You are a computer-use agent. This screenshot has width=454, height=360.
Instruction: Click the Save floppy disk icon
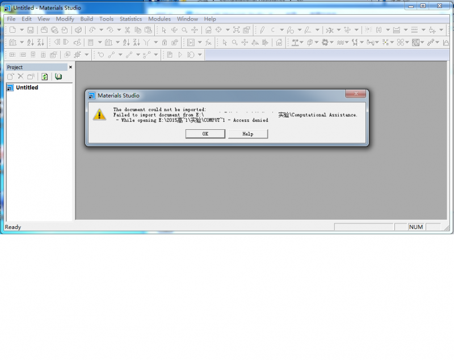click(x=31, y=30)
